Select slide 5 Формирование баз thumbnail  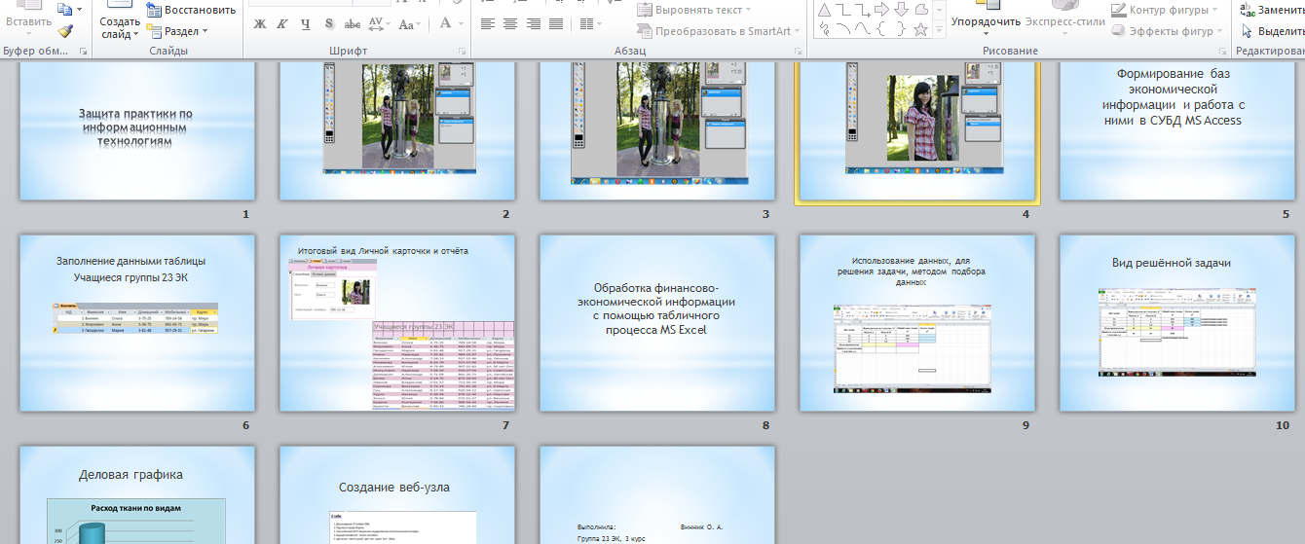[x=1177, y=131]
